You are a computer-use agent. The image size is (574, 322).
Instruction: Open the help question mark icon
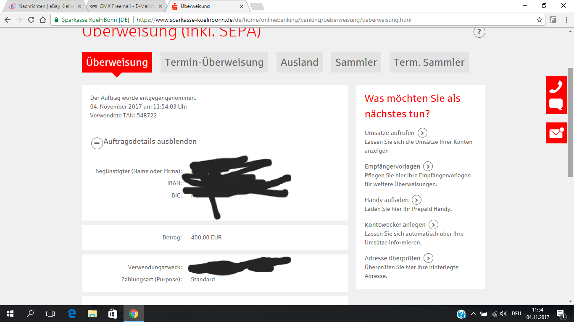click(479, 32)
